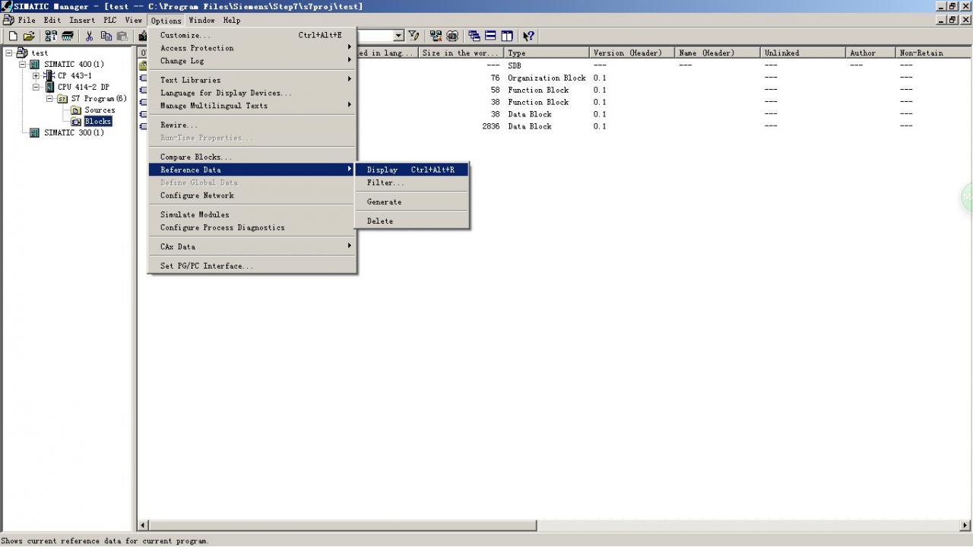Click the horizontal scrollbar right arrow

click(965, 525)
